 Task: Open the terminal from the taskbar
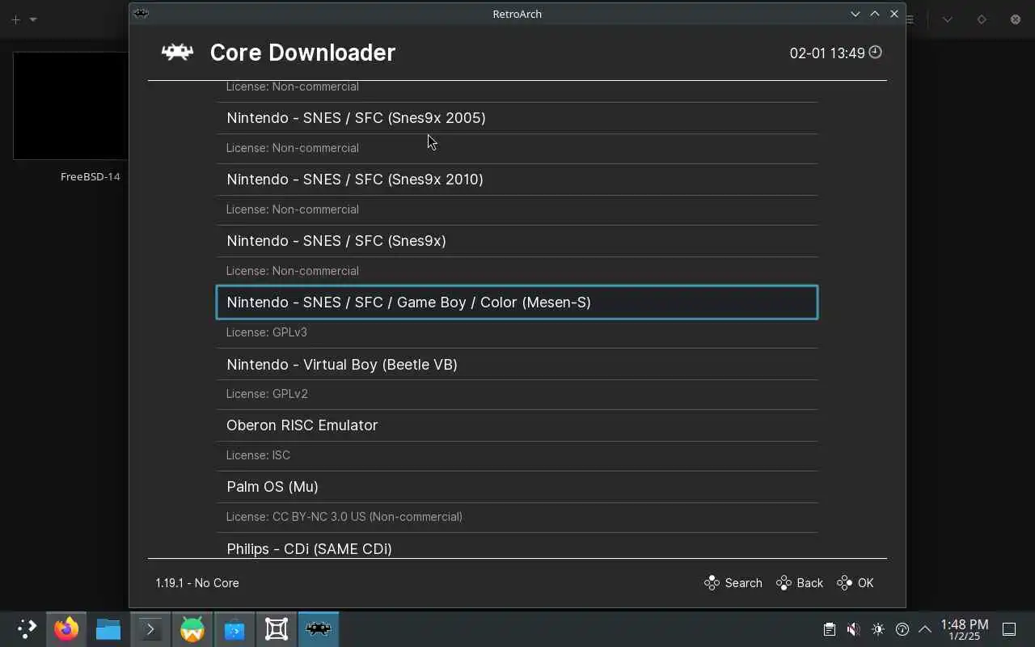(x=150, y=628)
